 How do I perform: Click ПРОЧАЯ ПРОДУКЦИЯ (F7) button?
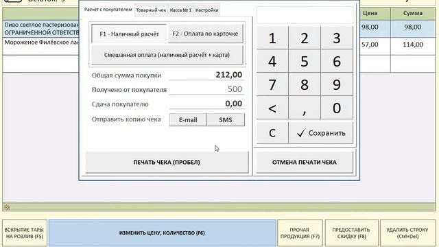click(300, 233)
